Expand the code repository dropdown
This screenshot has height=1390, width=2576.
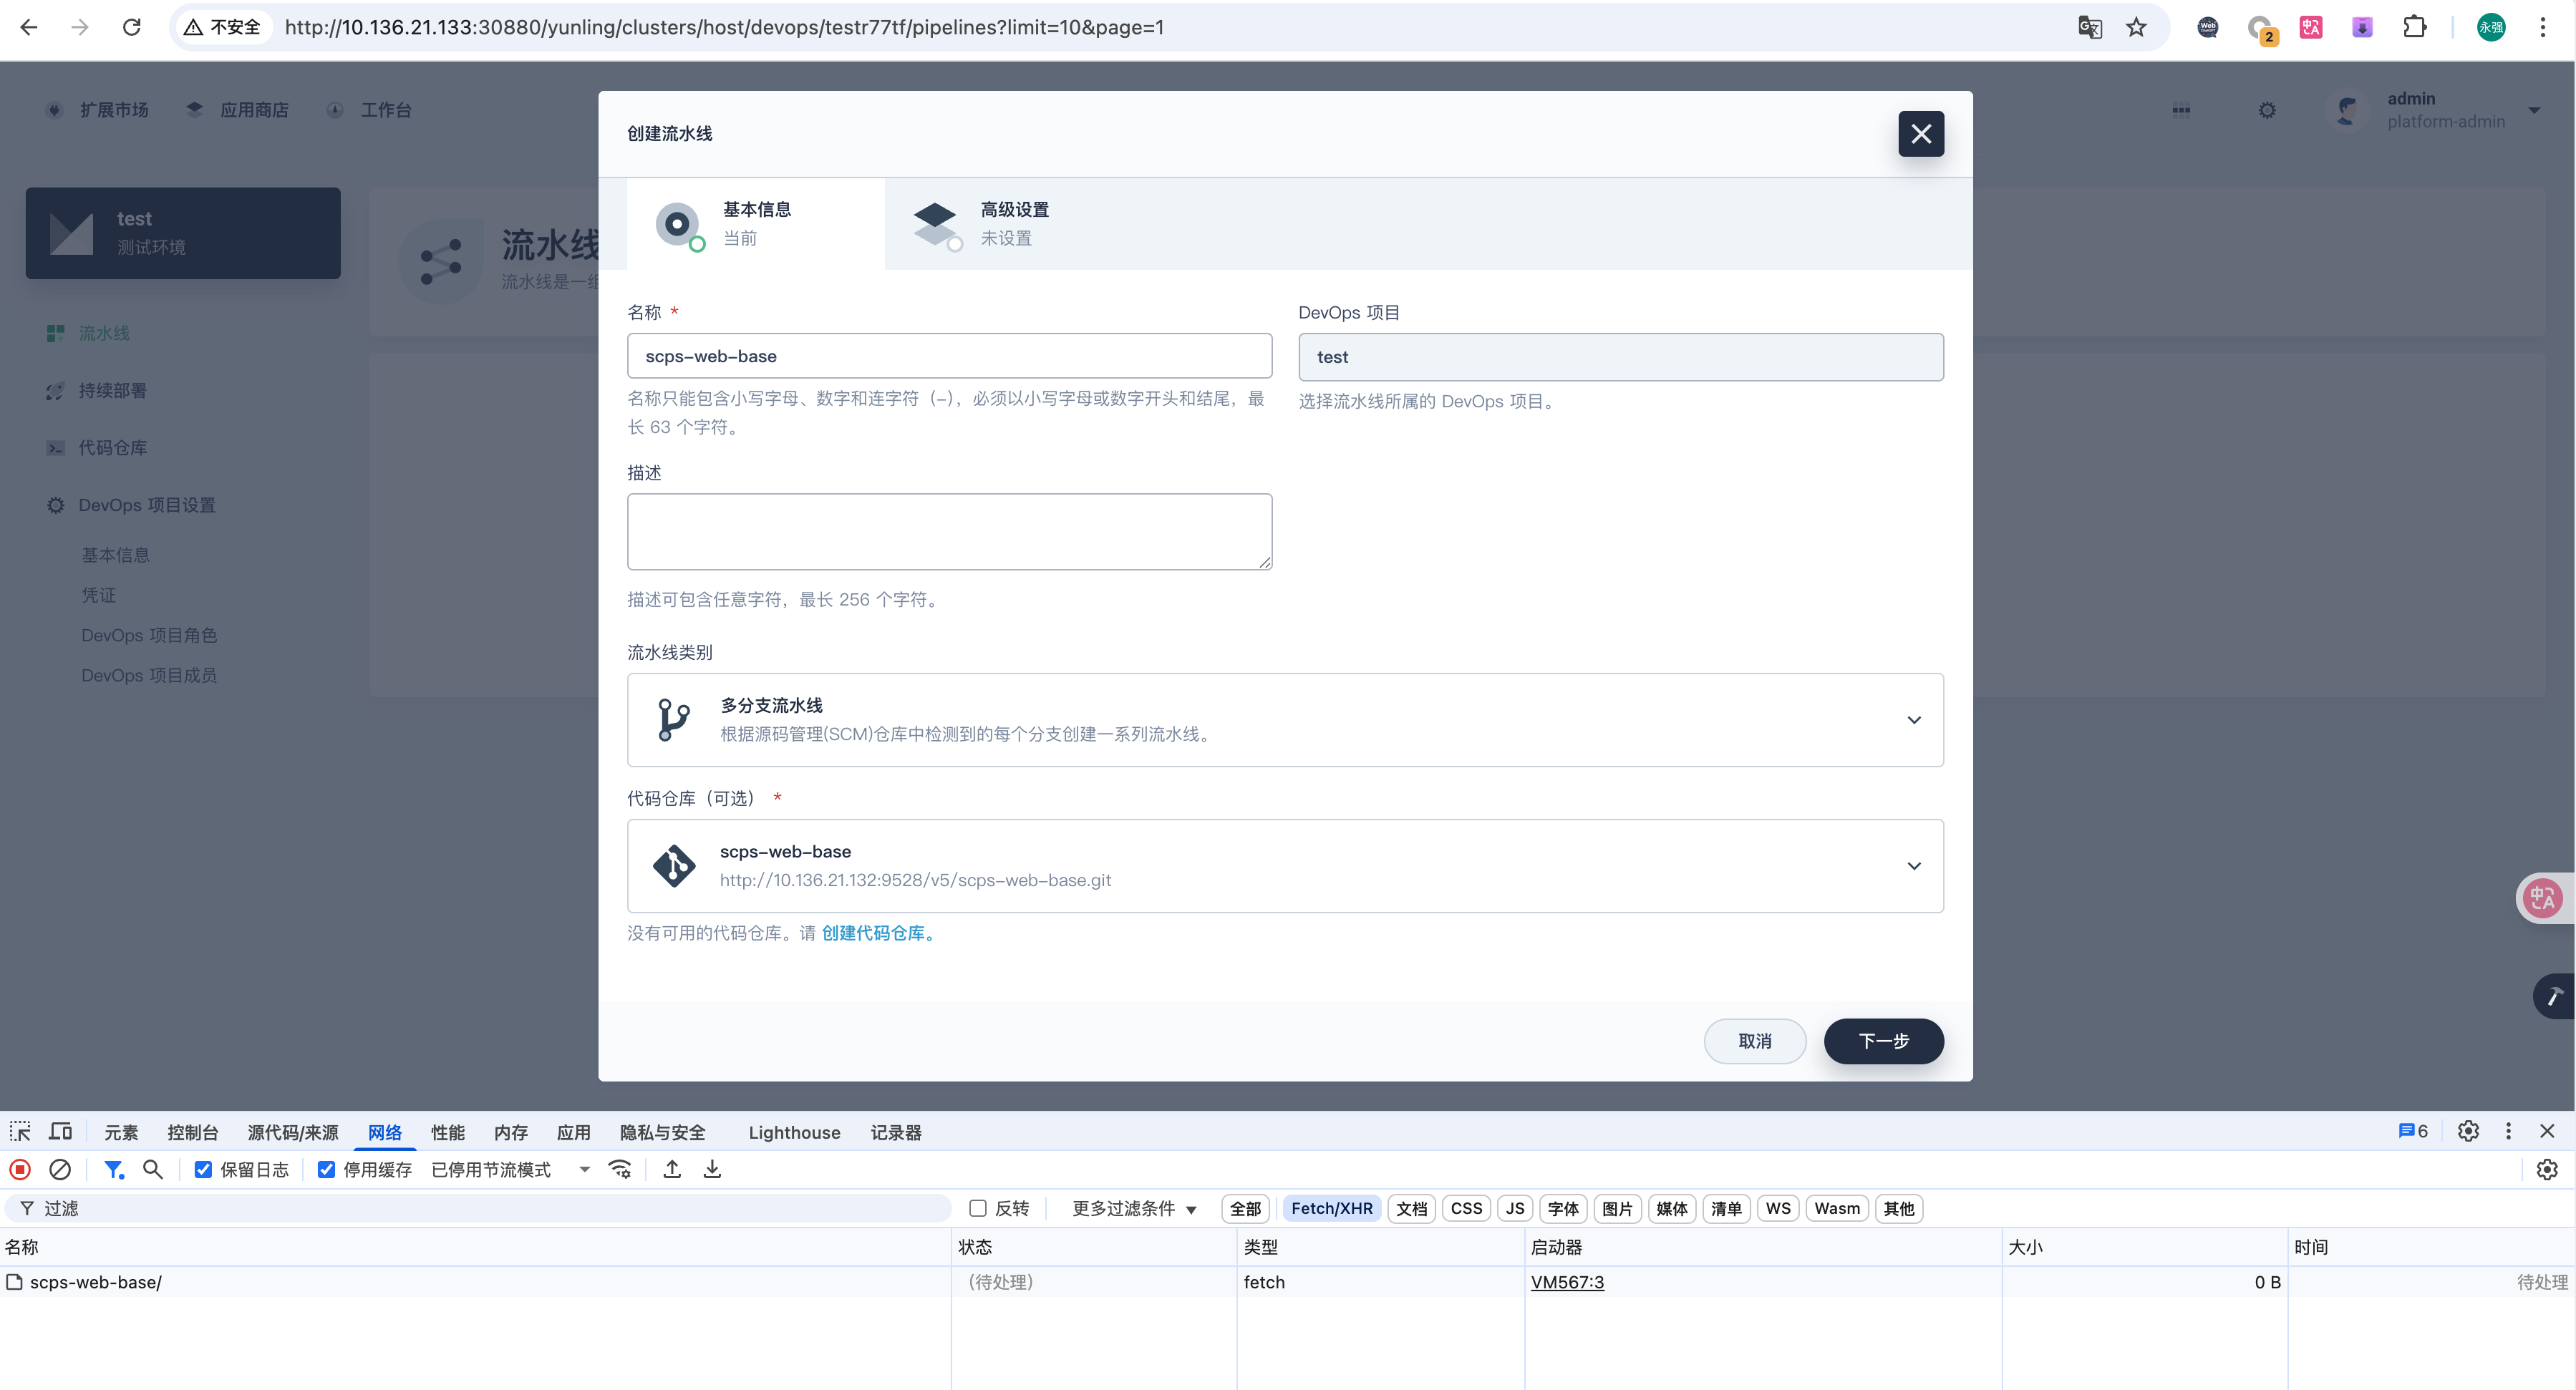coord(1285,866)
